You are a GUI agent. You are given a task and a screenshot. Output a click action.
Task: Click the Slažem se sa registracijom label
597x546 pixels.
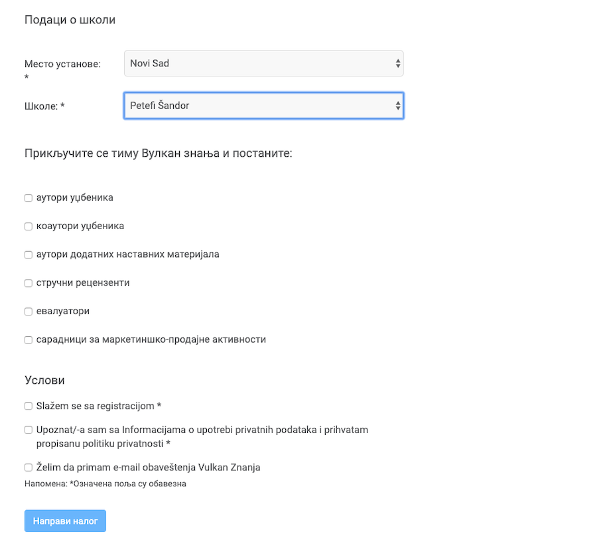tap(99, 406)
